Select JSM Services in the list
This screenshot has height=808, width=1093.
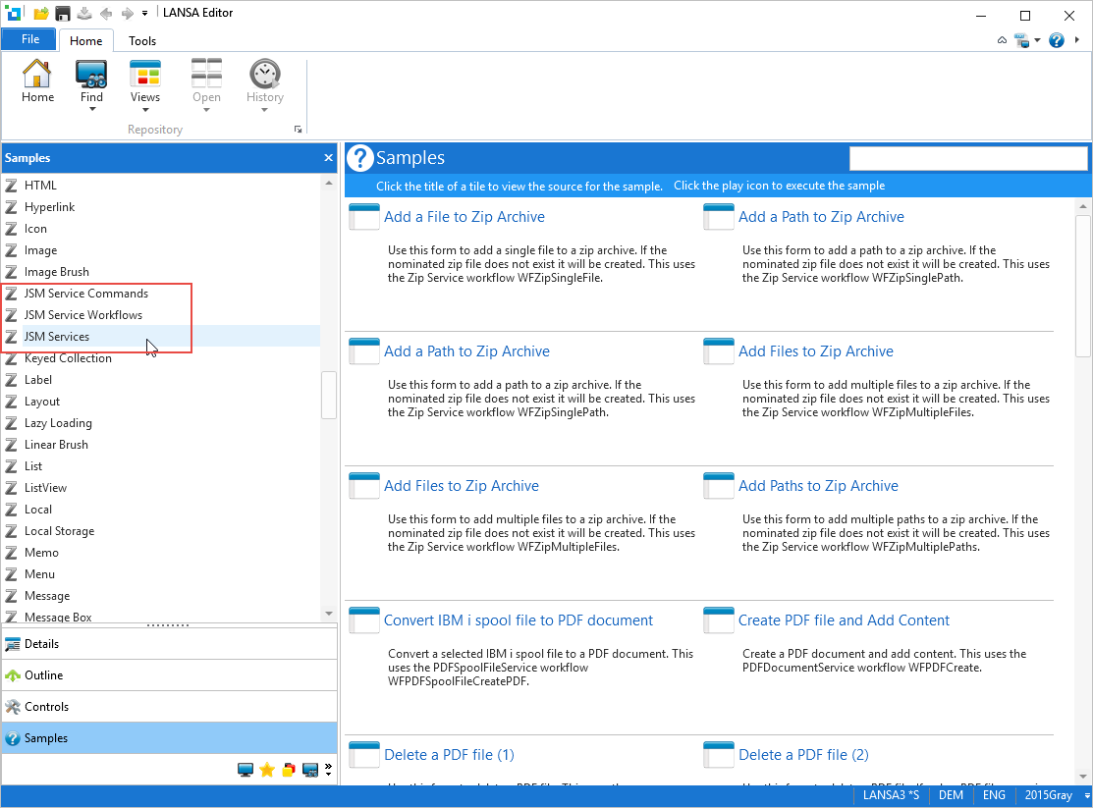point(57,337)
